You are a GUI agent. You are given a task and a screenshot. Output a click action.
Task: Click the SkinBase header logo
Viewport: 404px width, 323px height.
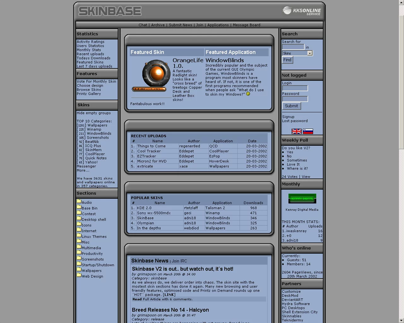[110, 11]
